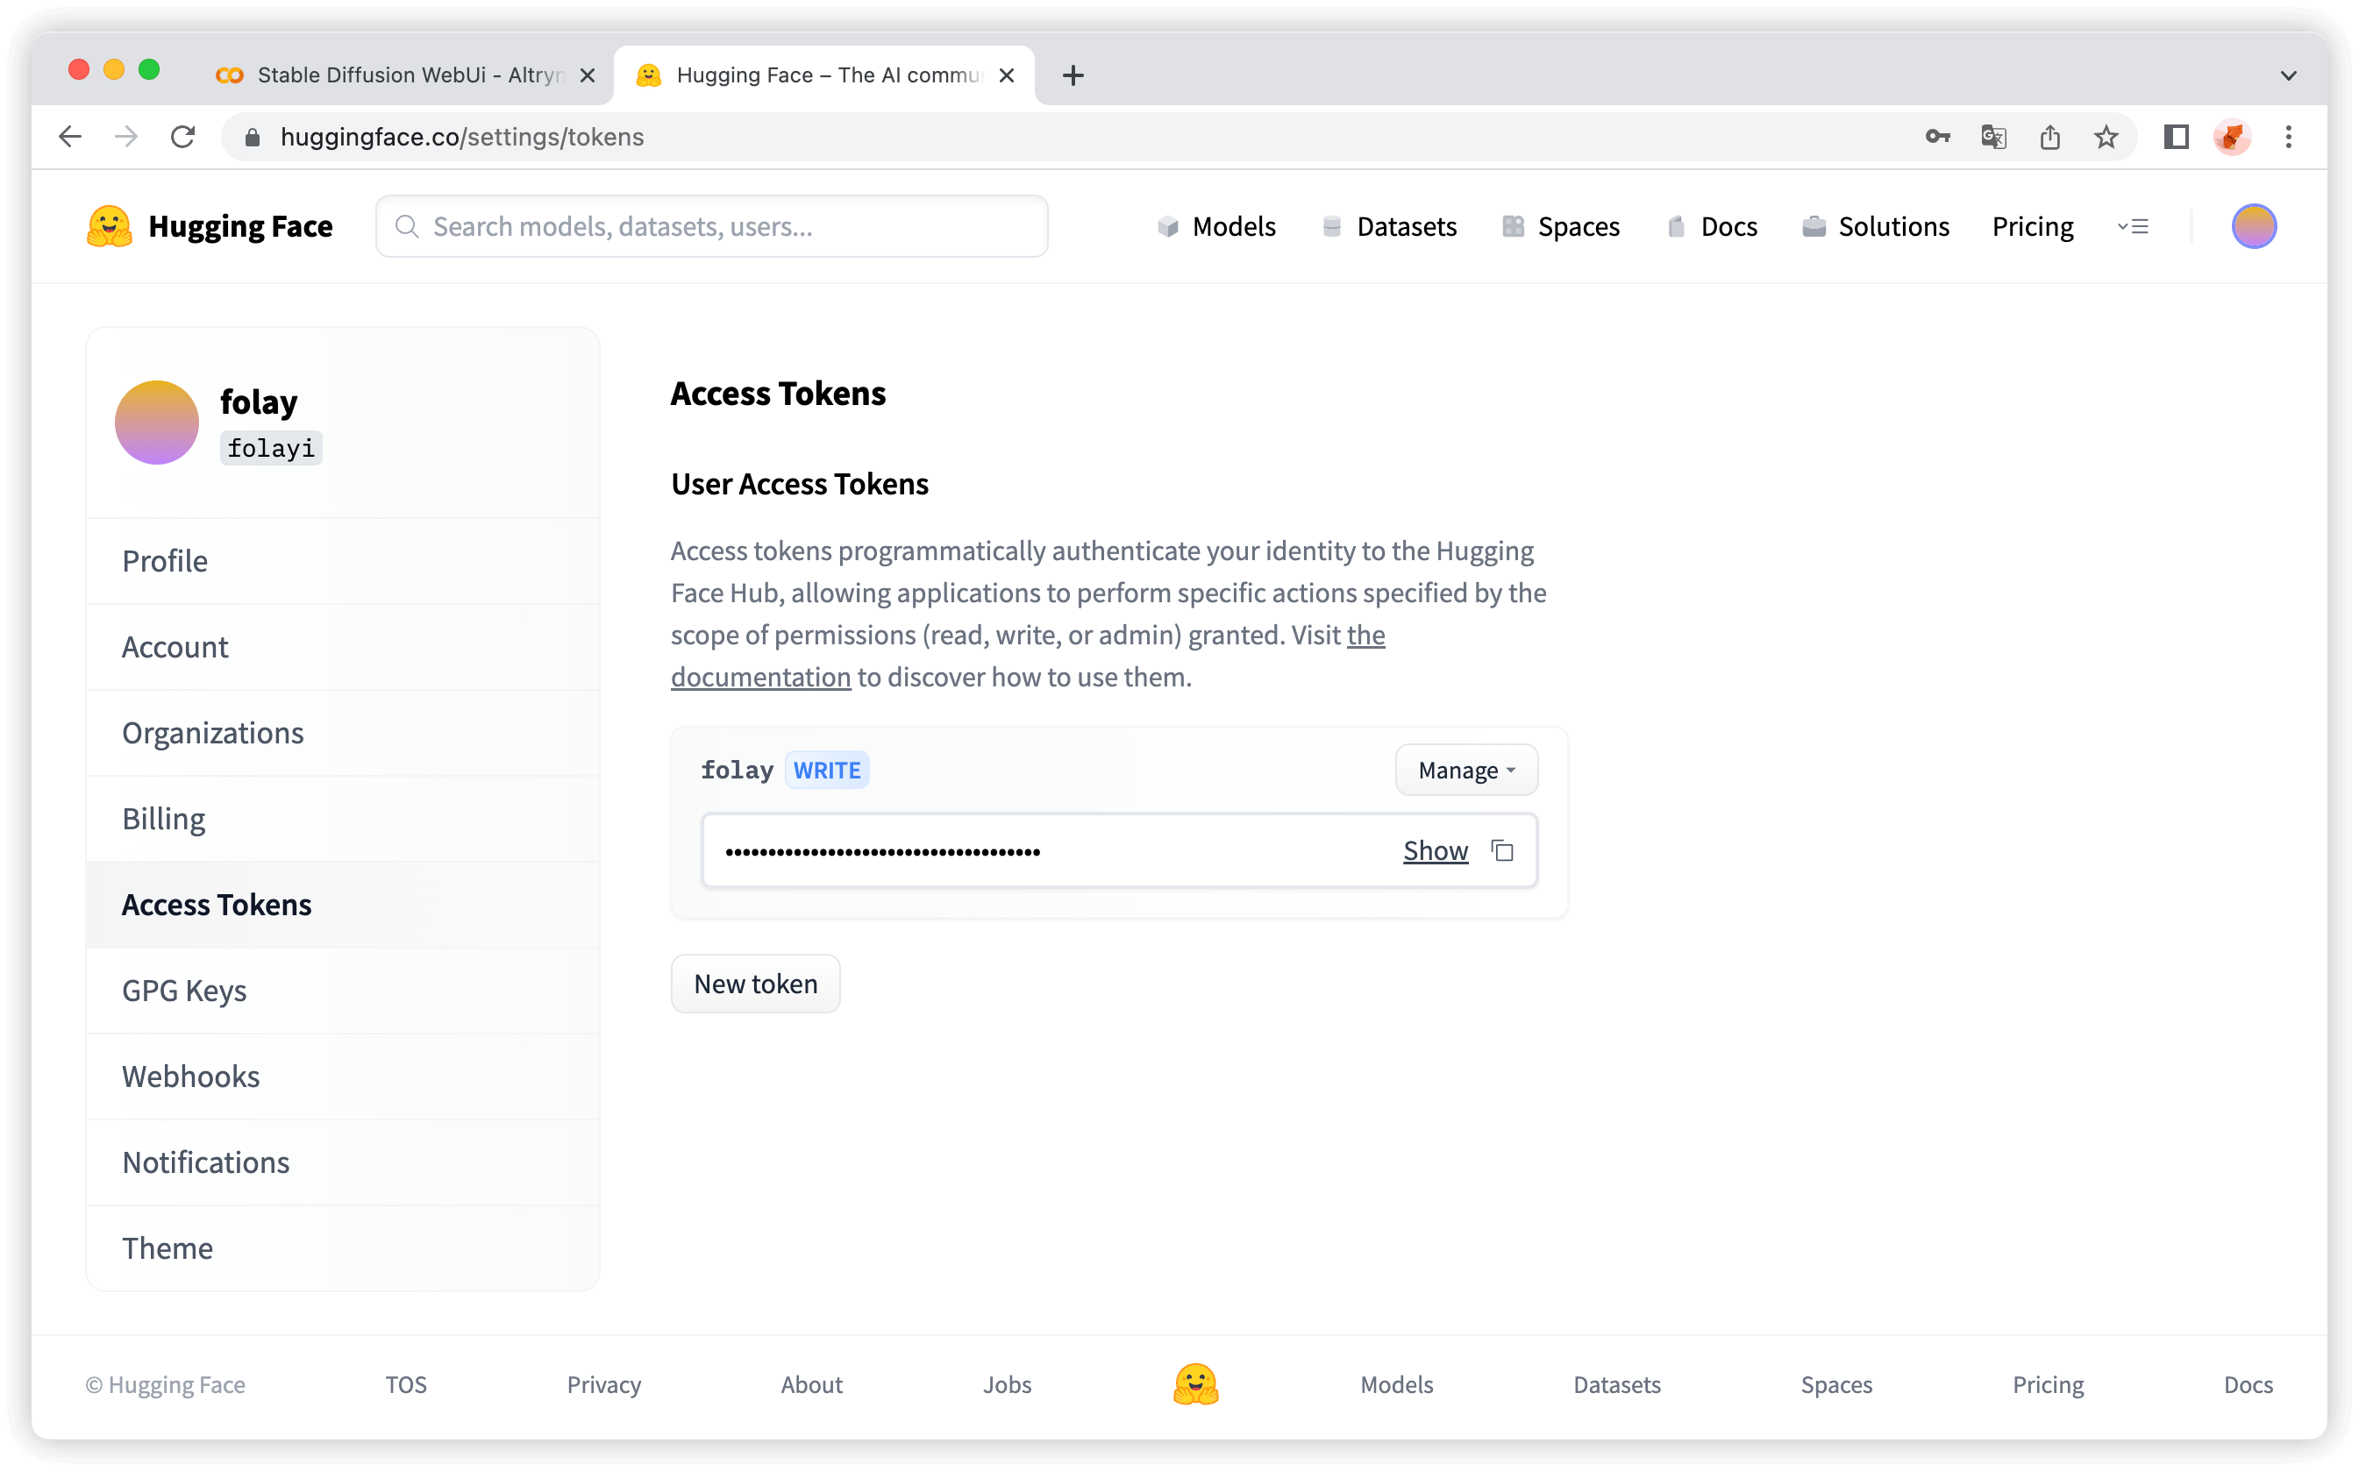Open Docs link in footer
The height and width of the screenshot is (1471, 2359).
click(2248, 1384)
